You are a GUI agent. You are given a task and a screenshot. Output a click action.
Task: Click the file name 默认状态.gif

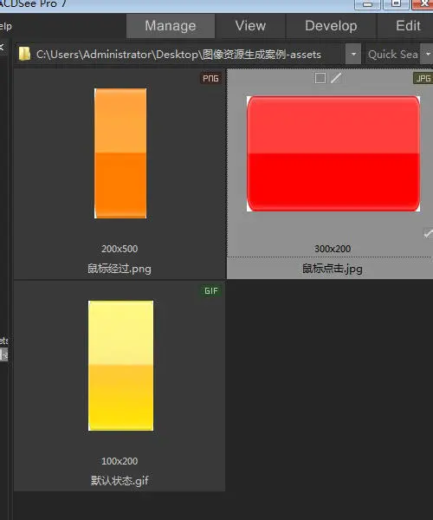(x=120, y=480)
